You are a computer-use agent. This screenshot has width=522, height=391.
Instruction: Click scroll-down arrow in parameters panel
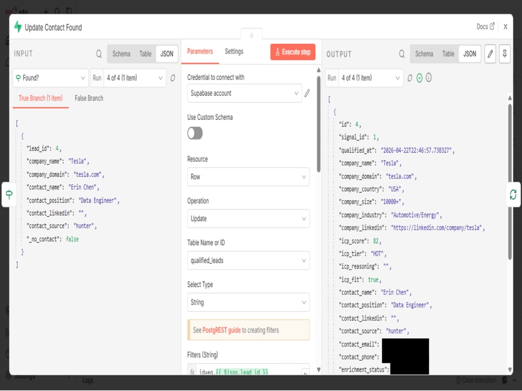(x=318, y=370)
